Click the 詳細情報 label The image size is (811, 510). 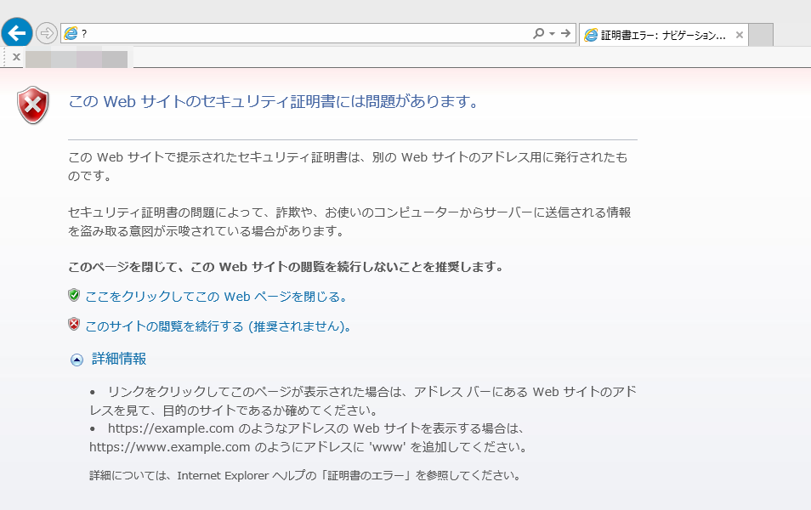click(x=119, y=359)
